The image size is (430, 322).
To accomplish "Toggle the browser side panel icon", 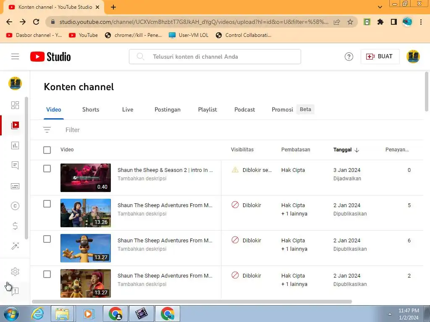I will (394, 22).
